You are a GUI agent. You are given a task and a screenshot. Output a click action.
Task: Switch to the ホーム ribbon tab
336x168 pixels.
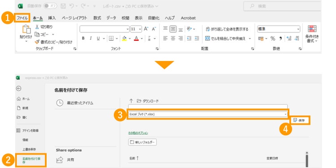[38, 18]
